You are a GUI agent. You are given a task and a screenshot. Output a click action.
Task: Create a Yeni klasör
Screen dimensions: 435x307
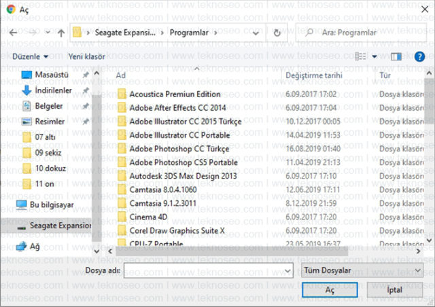(86, 56)
